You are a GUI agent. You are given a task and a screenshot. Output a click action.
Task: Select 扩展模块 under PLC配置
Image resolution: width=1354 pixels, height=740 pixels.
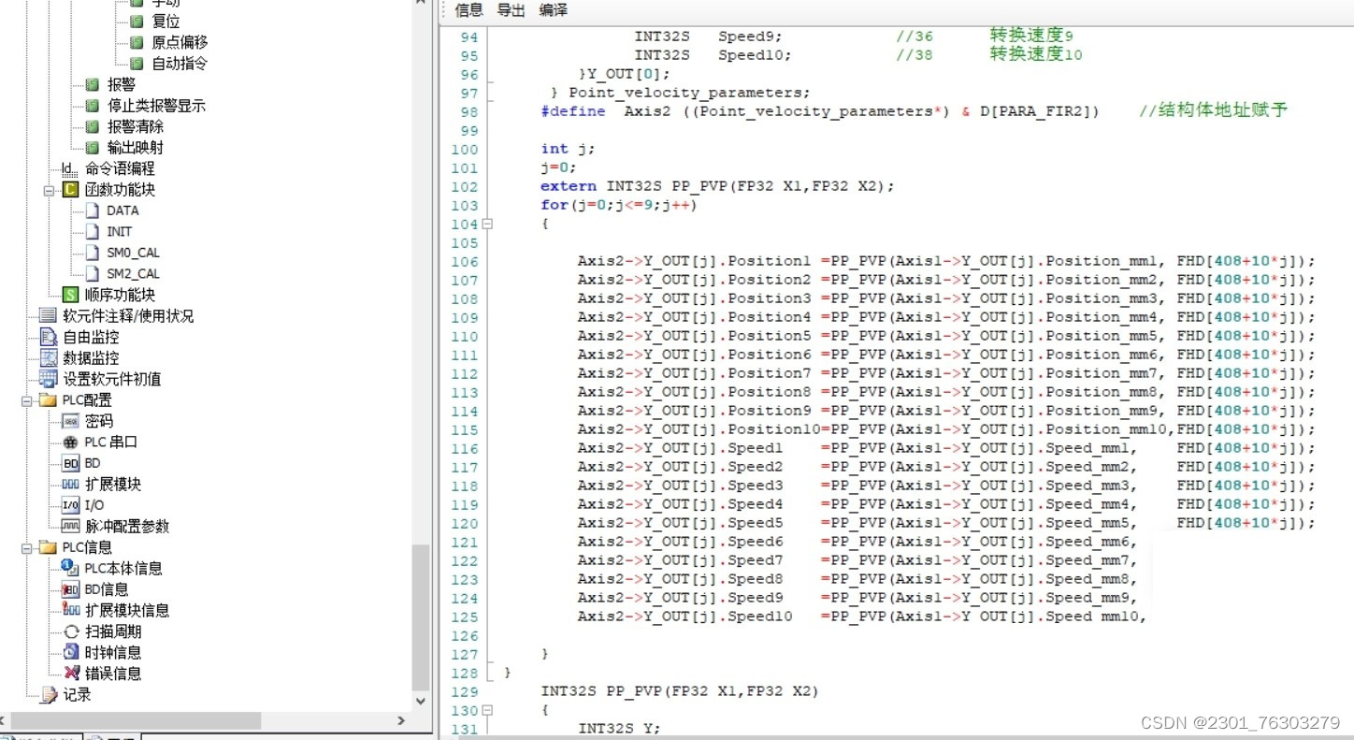112,485
